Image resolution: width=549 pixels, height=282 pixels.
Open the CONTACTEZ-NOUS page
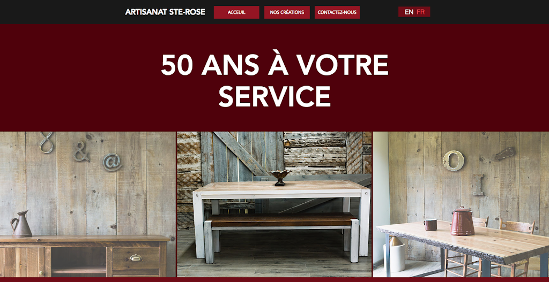[337, 12]
